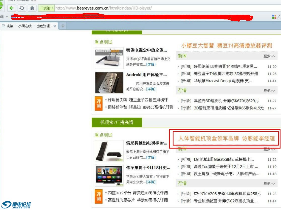Reload the page with the refresh icon
The image size is (281, 210).
click(x=22, y=8)
